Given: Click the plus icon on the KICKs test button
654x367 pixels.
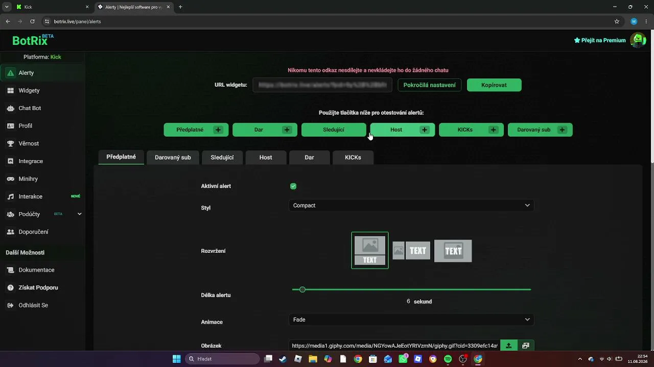Looking at the screenshot, I should 493,130.
